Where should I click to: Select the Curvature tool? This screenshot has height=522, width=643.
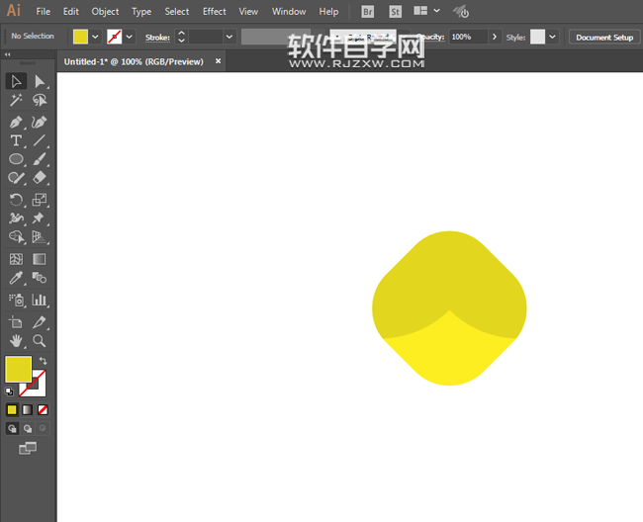[x=40, y=123]
